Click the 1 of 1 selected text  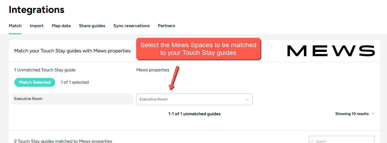tap(75, 82)
